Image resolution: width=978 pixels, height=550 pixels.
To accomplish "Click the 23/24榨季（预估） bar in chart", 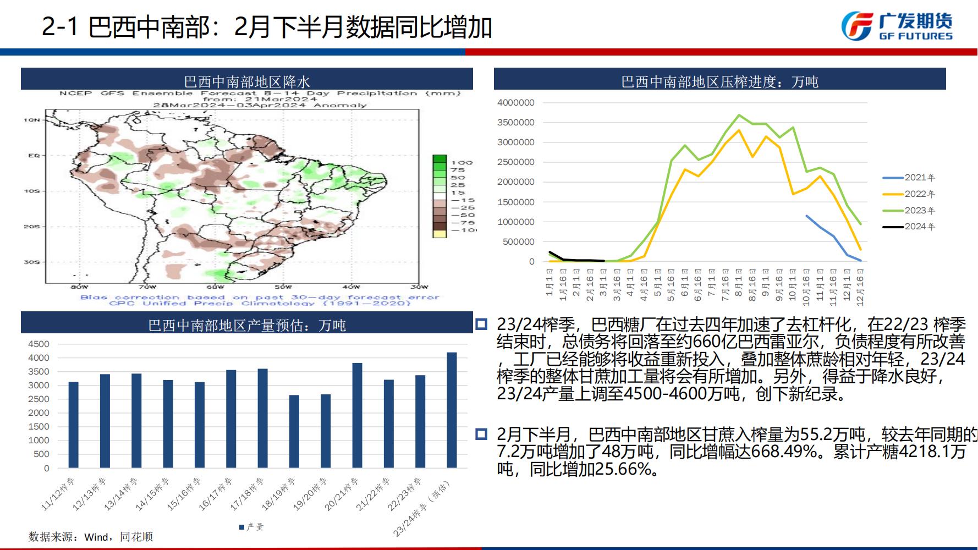I will click(x=452, y=410).
